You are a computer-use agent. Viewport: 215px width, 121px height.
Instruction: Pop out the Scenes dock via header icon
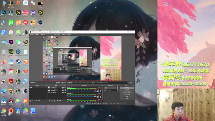point(46,86)
